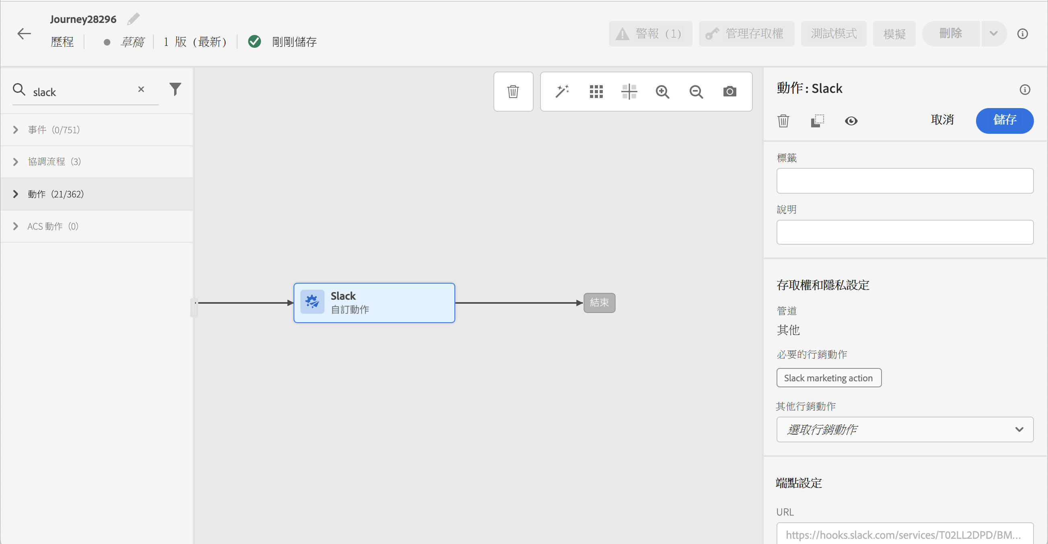Clear the slack search text
The image size is (1048, 544).
point(141,89)
